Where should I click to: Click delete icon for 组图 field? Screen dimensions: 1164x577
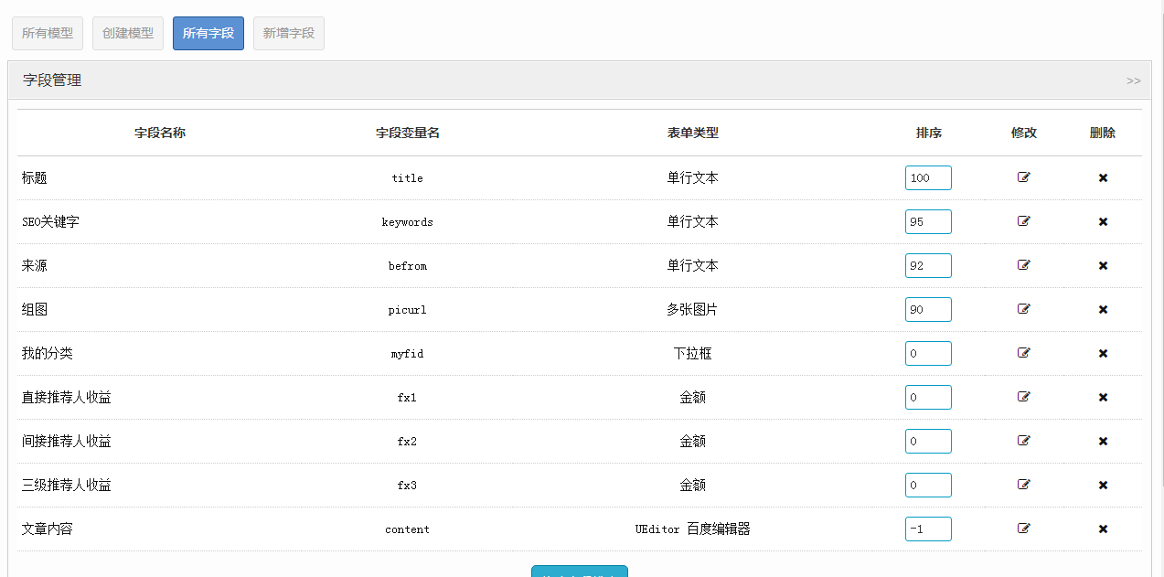(x=1103, y=310)
